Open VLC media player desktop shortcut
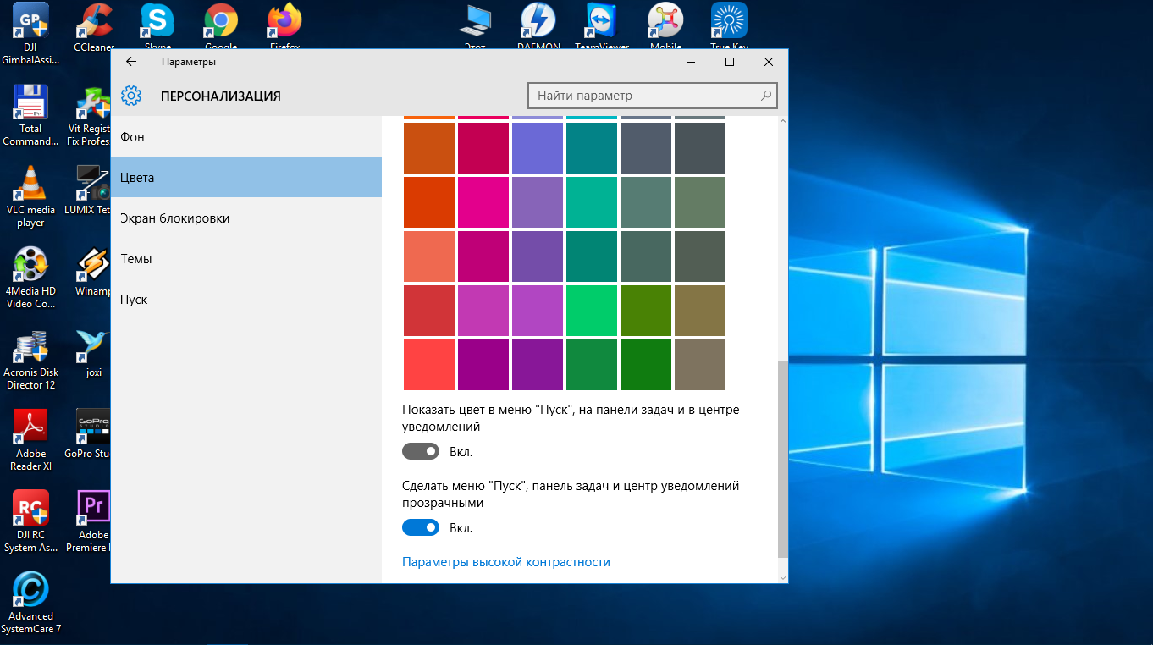This screenshot has height=645, width=1153. coord(30,183)
